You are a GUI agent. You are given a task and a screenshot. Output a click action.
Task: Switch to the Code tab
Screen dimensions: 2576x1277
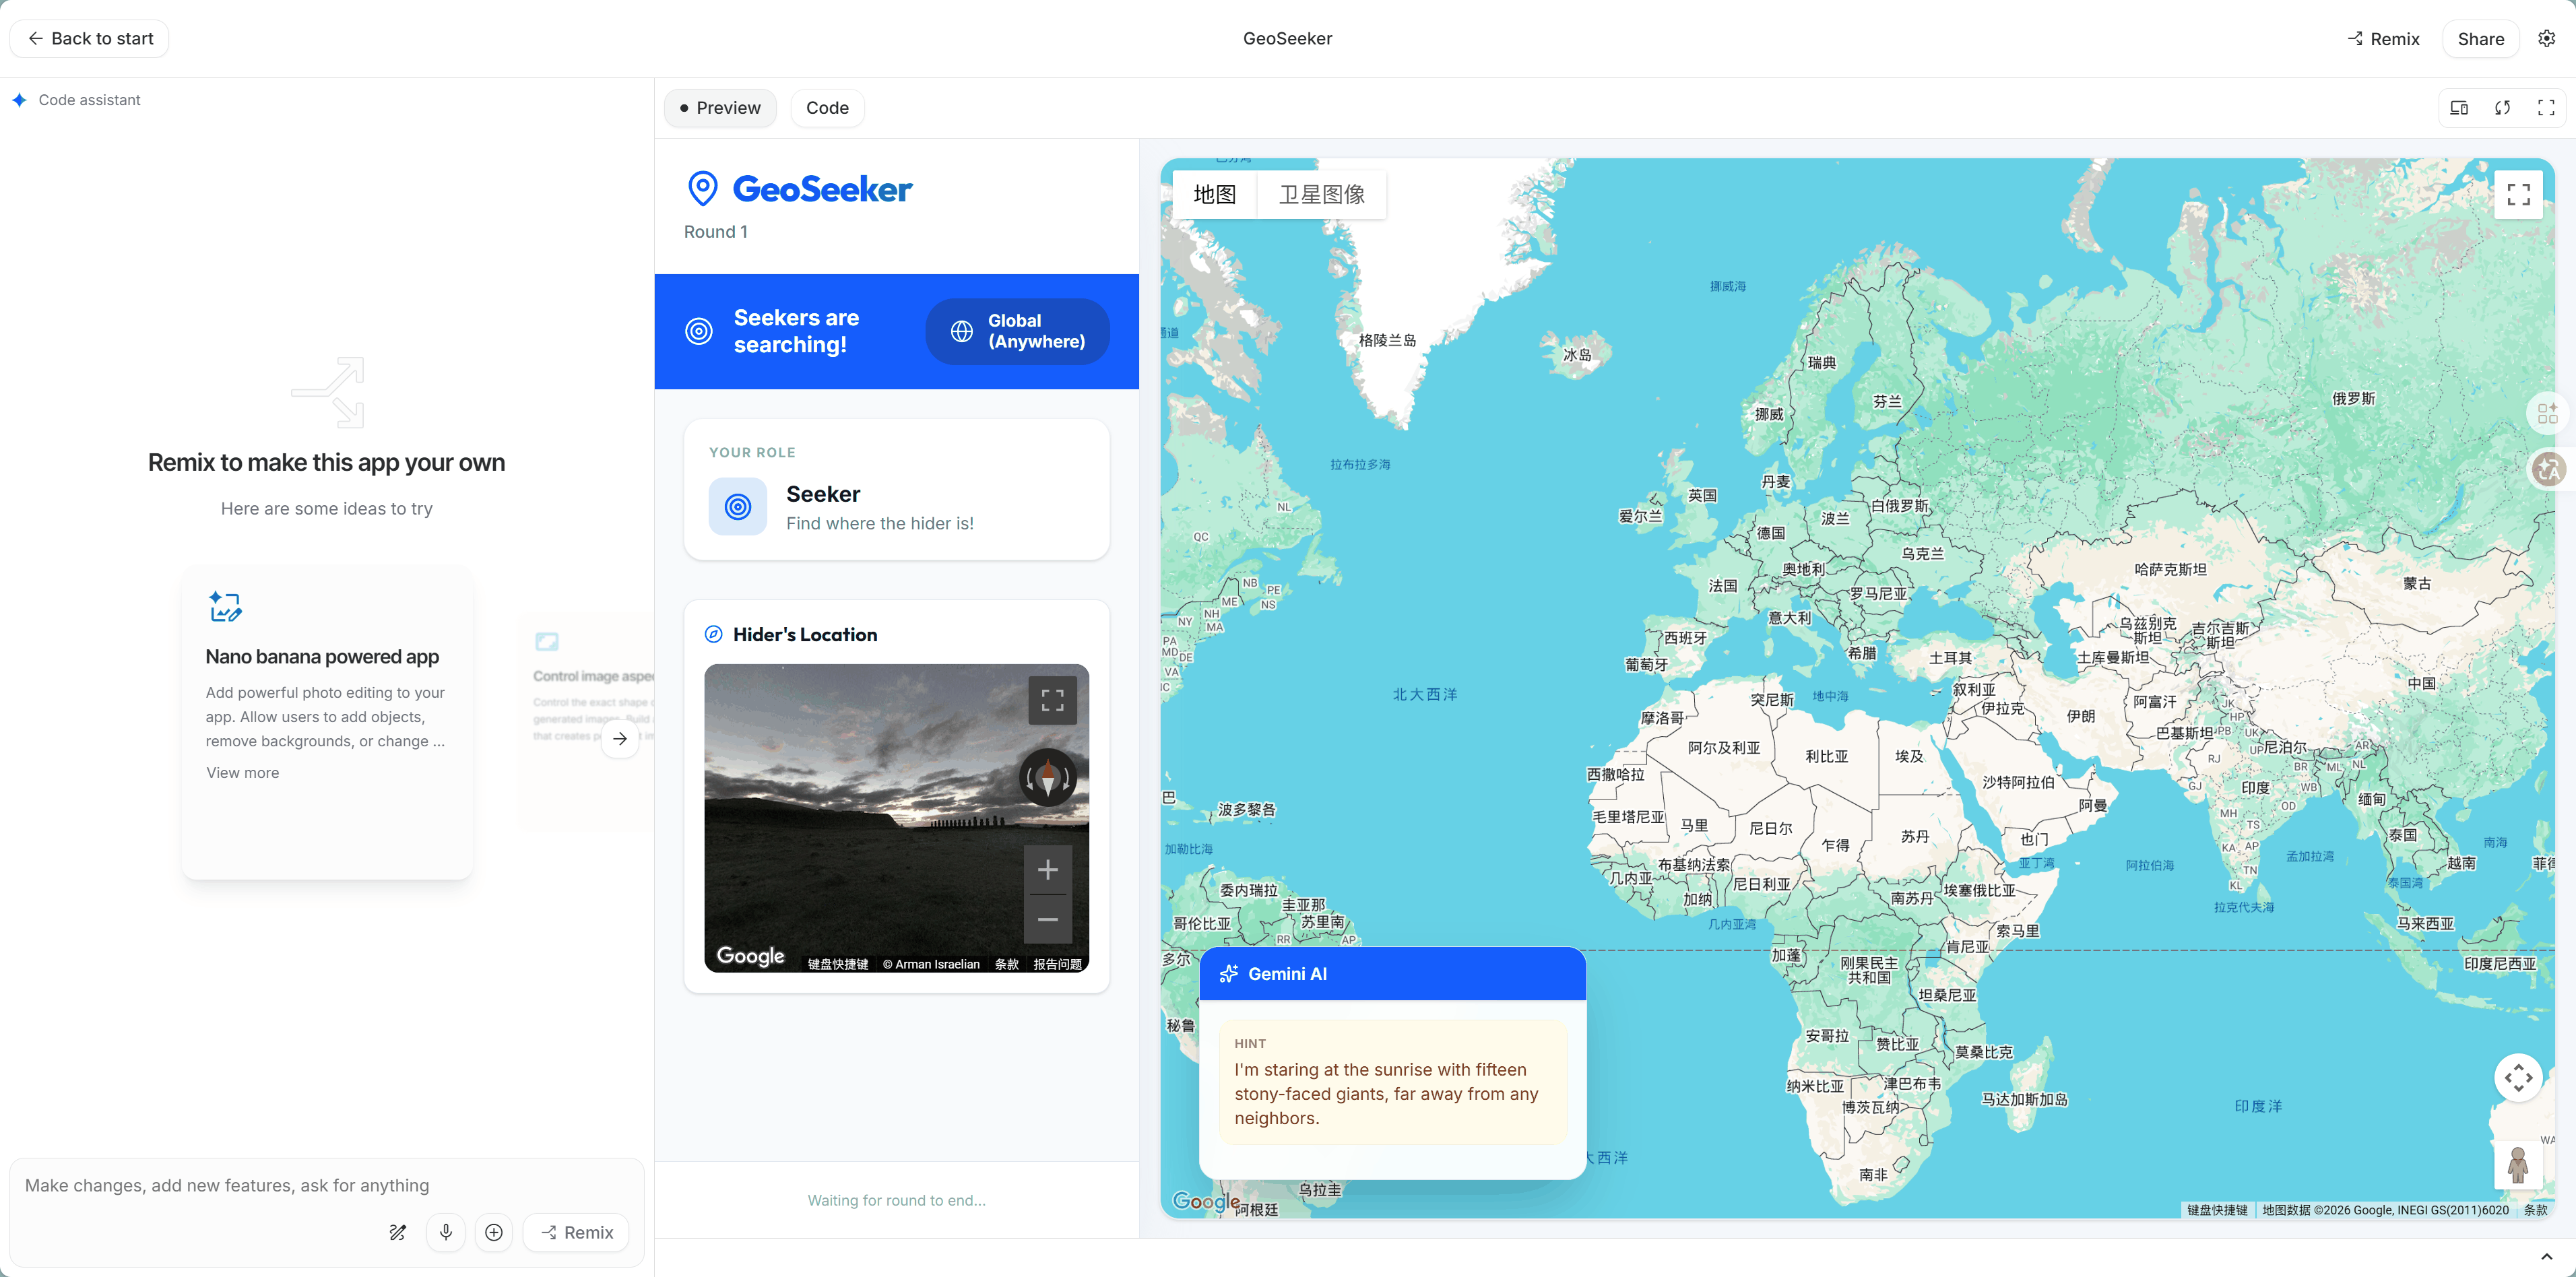coord(827,108)
